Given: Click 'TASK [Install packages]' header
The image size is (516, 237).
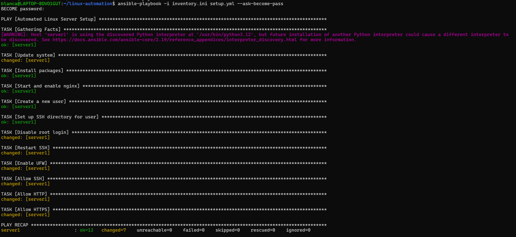Looking at the screenshot, I should pyautogui.click(x=32, y=71).
